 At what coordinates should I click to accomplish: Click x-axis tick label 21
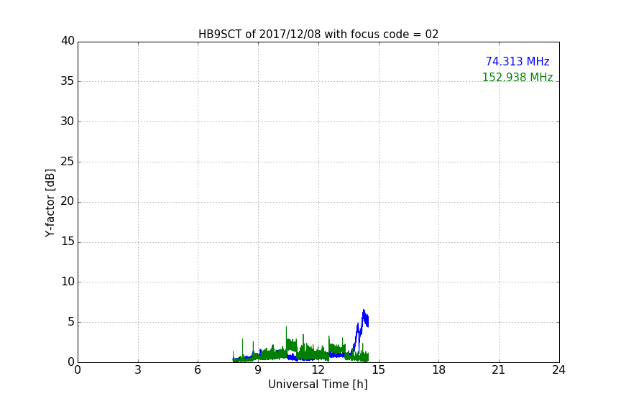pos(499,370)
